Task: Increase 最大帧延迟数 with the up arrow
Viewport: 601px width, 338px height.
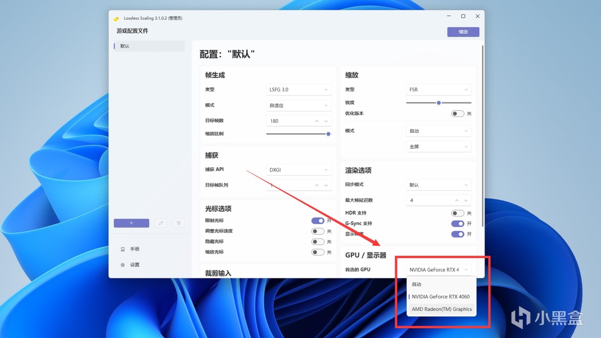Action: (457, 200)
